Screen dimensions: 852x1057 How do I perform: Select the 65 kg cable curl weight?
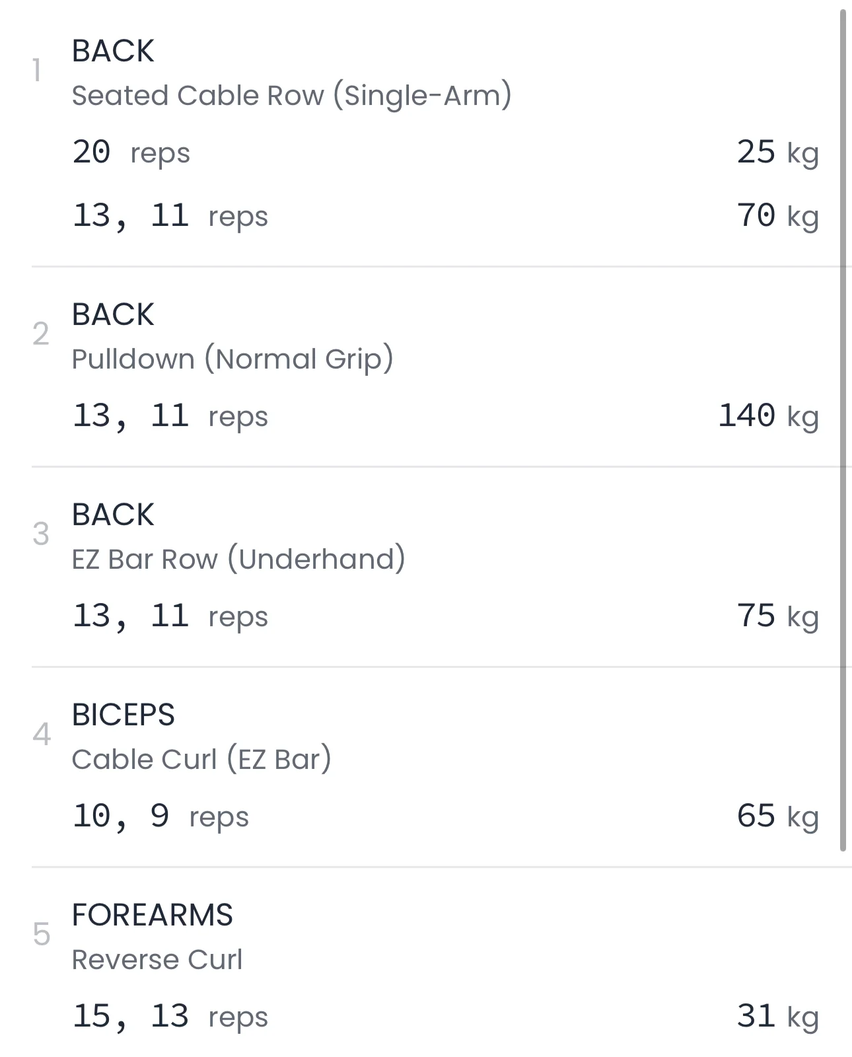[x=777, y=817]
